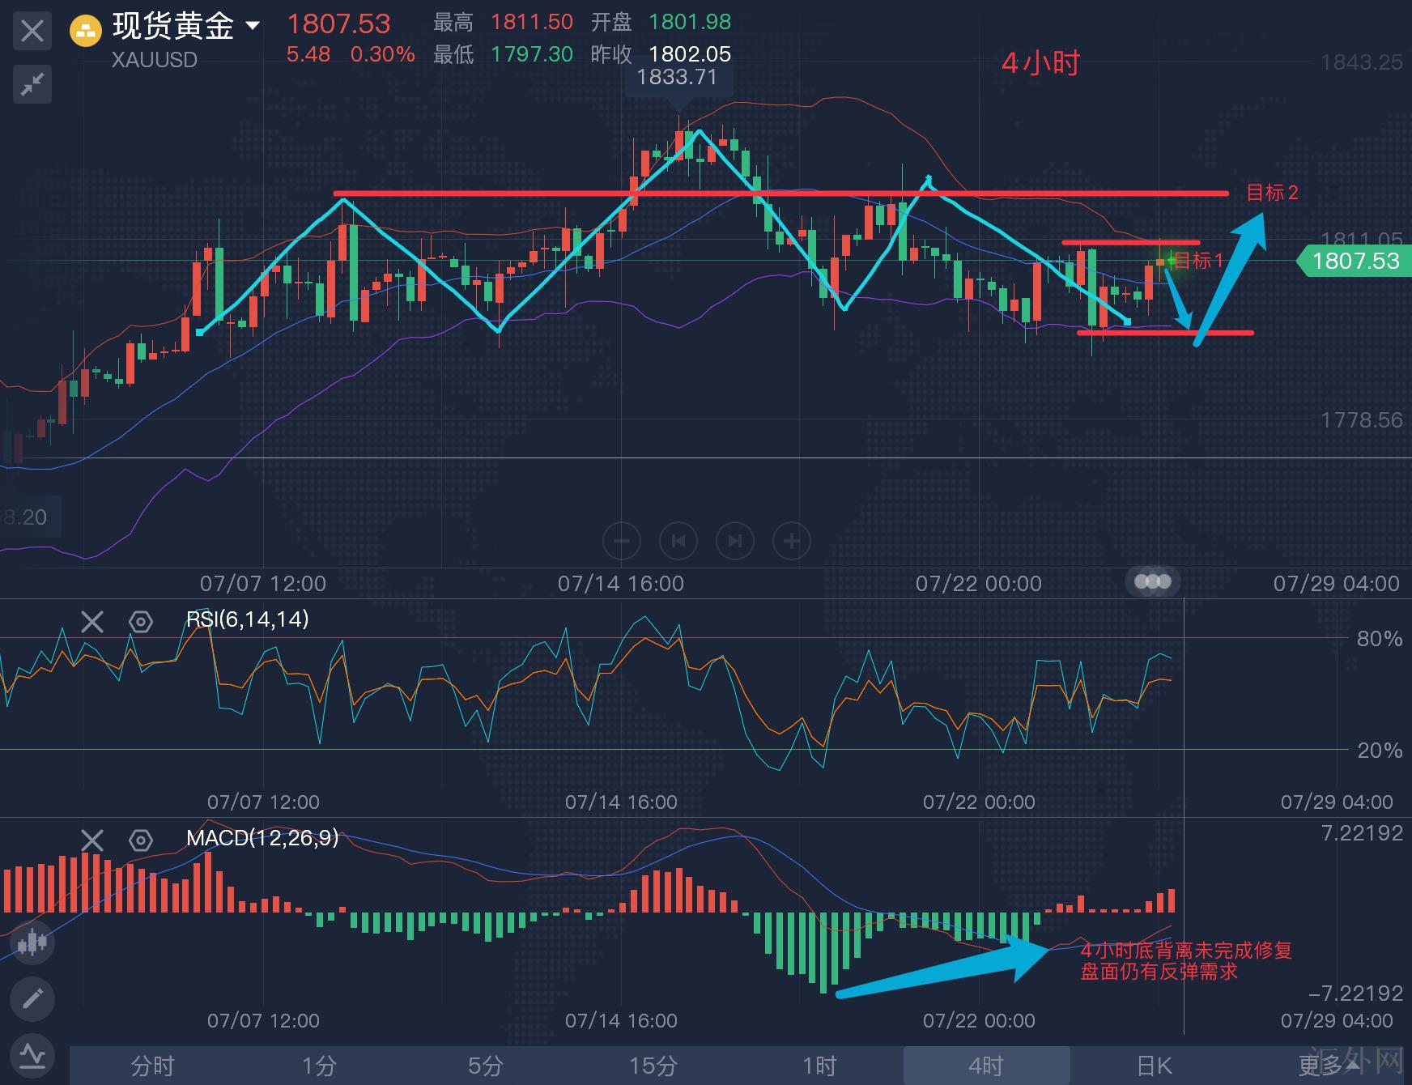This screenshot has width=1412, height=1085.
Task: Expand the 更多 more timeframes menu
Action: (x=1328, y=1066)
